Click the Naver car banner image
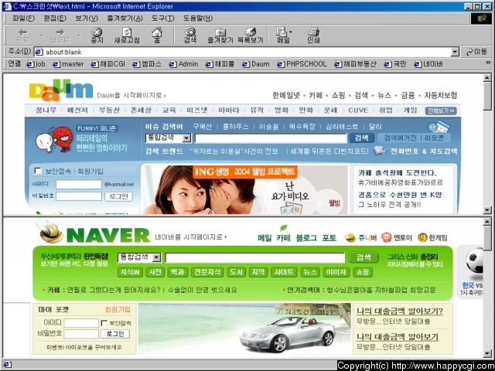495x371 pixels. (244, 328)
